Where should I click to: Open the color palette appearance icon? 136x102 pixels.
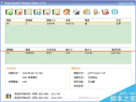[x=67, y=12]
